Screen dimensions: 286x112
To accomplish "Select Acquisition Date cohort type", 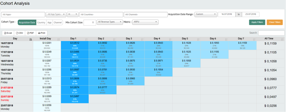I will tap(27, 22).
